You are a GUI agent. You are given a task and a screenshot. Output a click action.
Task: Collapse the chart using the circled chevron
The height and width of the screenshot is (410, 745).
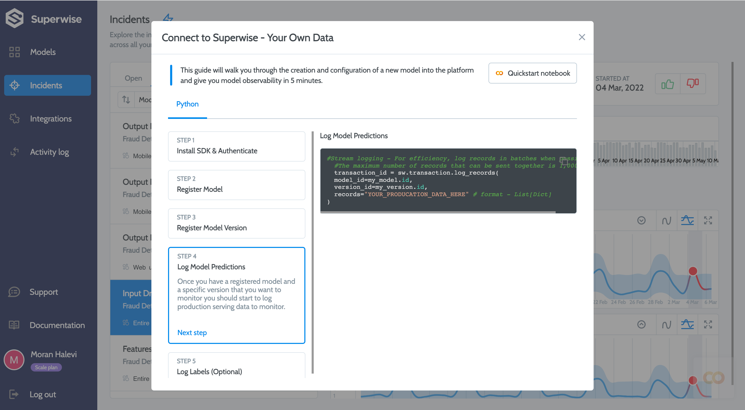coord(641,220)
